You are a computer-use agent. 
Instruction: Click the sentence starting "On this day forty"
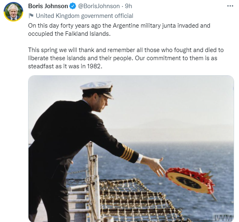click(x=119, y=30)
